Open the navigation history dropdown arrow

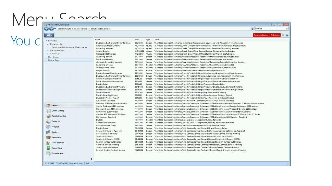click(55, 29)
